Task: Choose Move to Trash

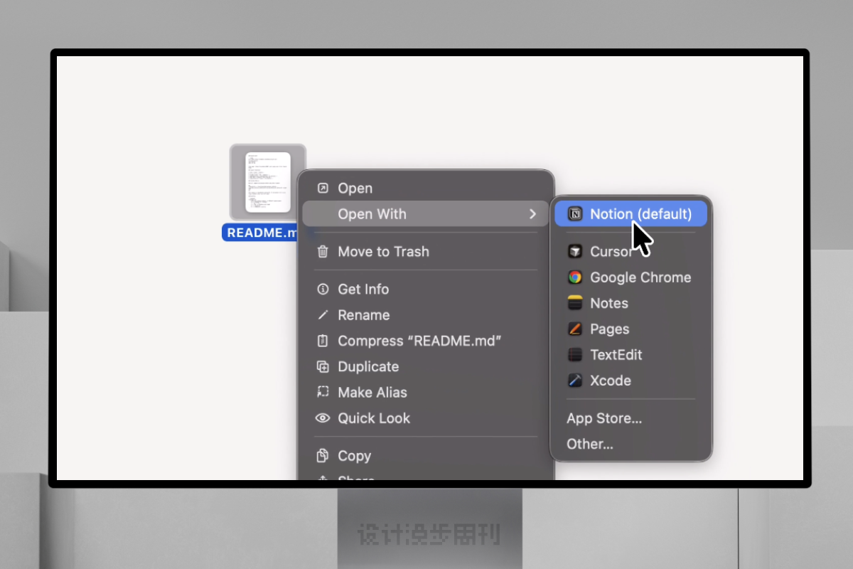Action: coord(426,251)
